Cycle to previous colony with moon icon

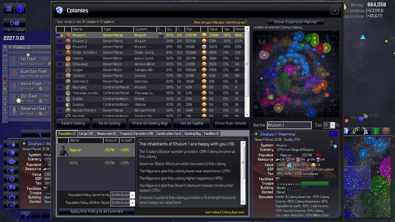[11, 153]
